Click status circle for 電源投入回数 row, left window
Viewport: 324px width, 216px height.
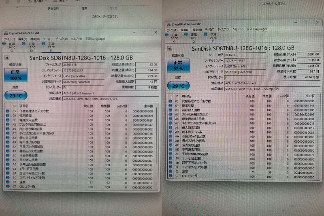click(x=8, y=120)
